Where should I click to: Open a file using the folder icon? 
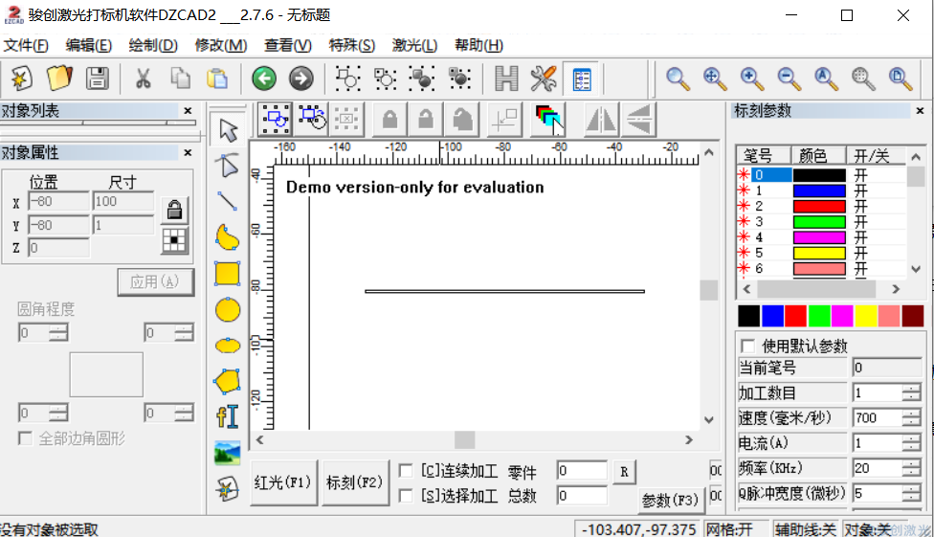click(59, 78)
